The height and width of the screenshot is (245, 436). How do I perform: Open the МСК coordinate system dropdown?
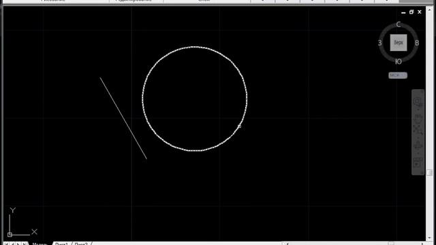coord(398,76)
